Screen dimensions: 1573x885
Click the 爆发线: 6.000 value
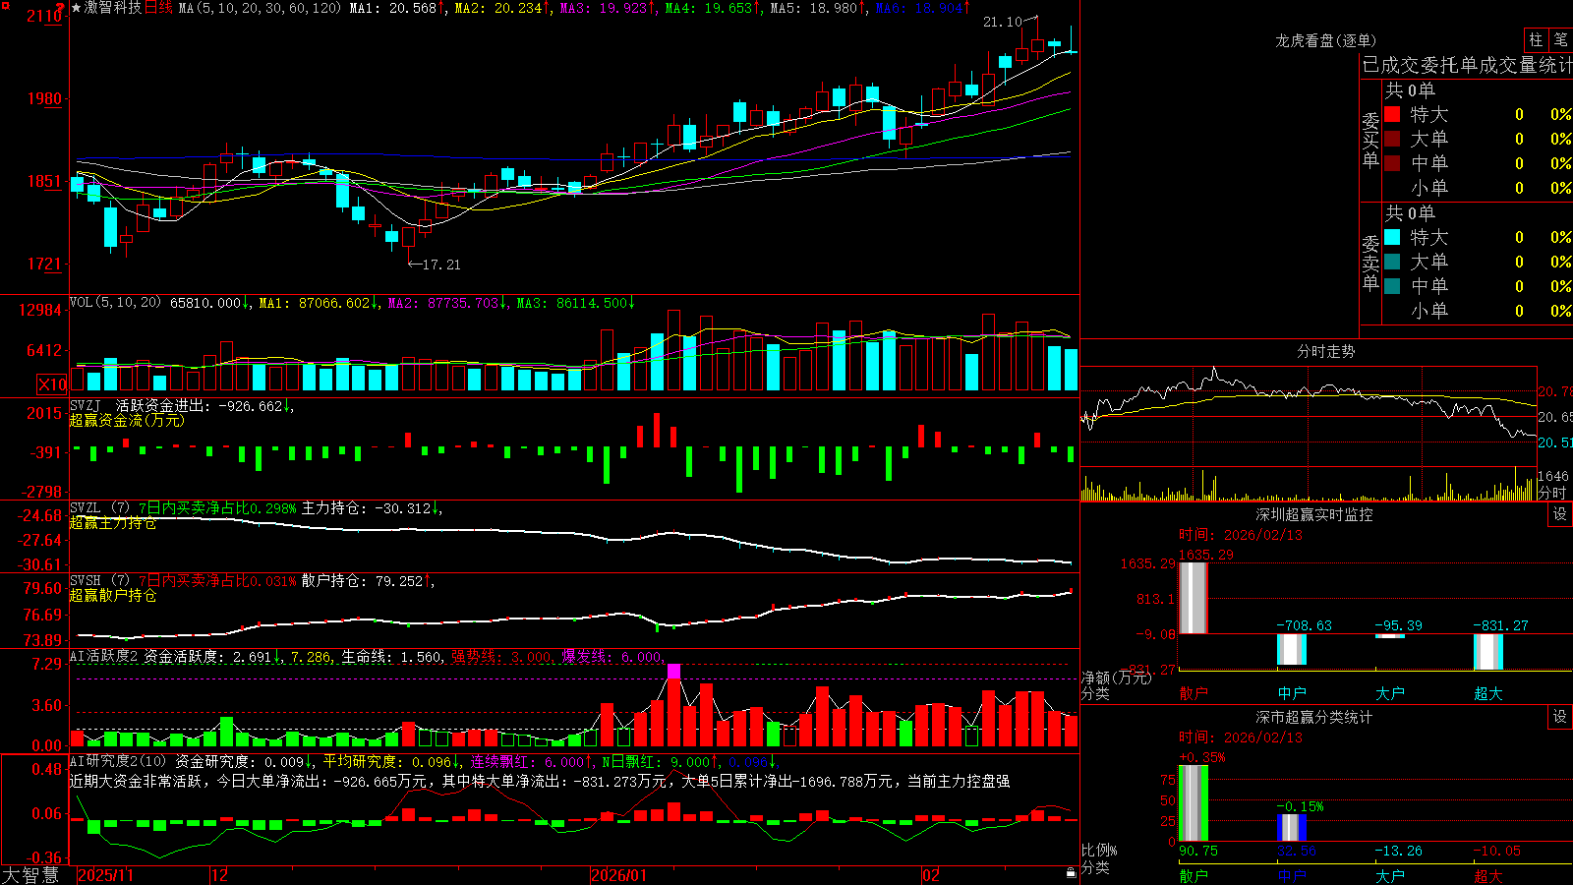point(612,657)
